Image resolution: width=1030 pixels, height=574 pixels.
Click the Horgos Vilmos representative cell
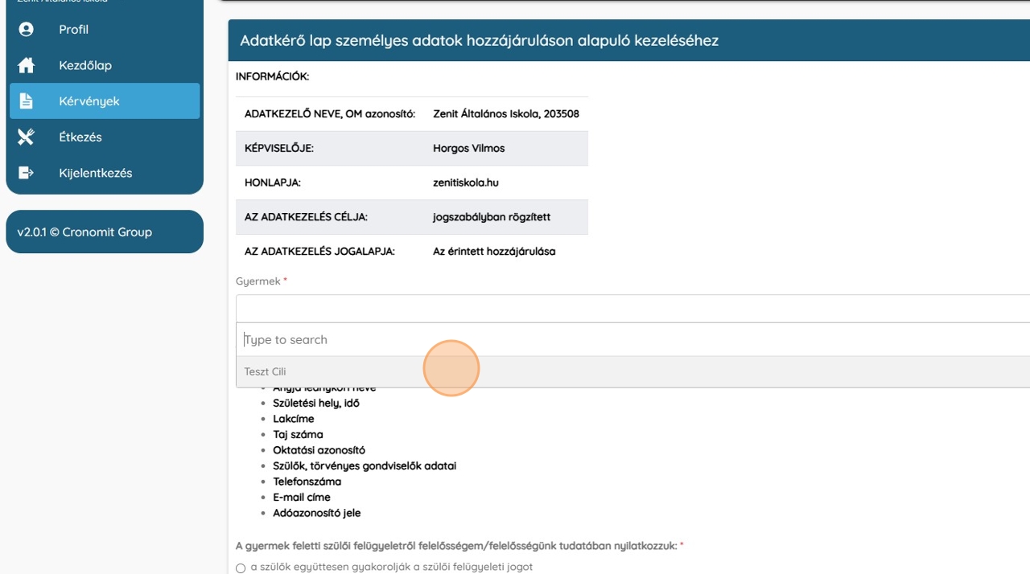(x=469, y=148)
